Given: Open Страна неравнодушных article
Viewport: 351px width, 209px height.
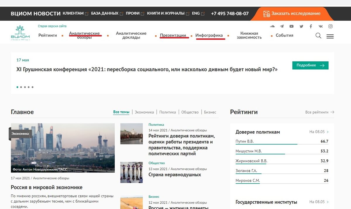Looking at the screenshot, I should [x=175, y=175].
